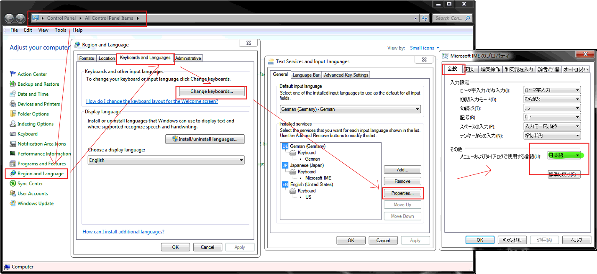The height and width of the screenshot is (274, 597).
Task: Click OK in the Microsoft IME properties
Action: tap(480, 240)
